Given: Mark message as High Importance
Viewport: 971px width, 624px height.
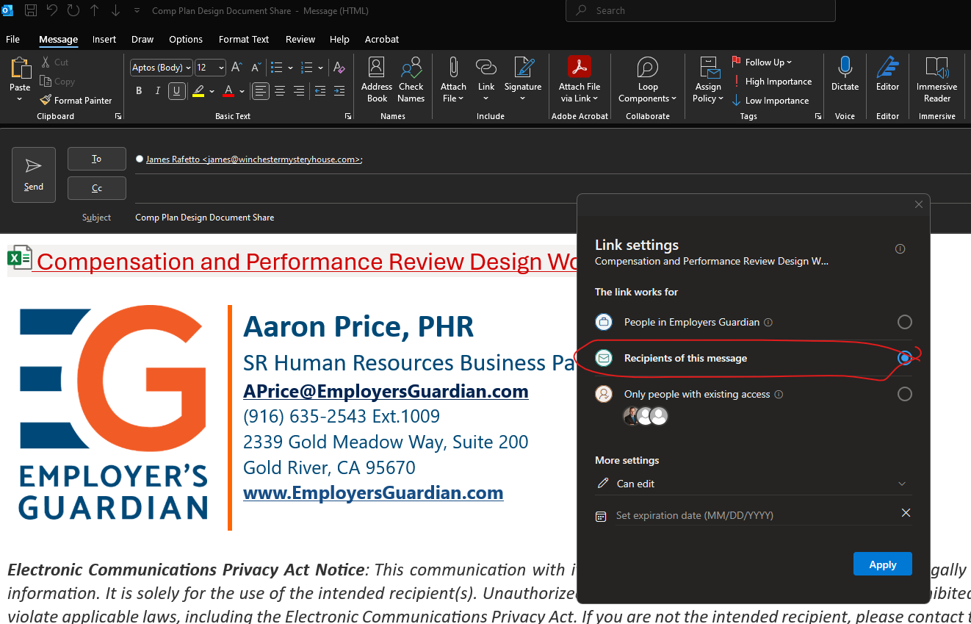Looking at the screenshot, I should click(772, 82).
